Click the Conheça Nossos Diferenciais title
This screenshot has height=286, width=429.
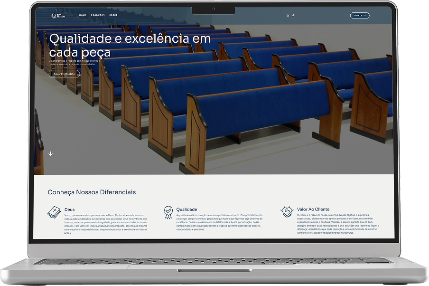92,192
